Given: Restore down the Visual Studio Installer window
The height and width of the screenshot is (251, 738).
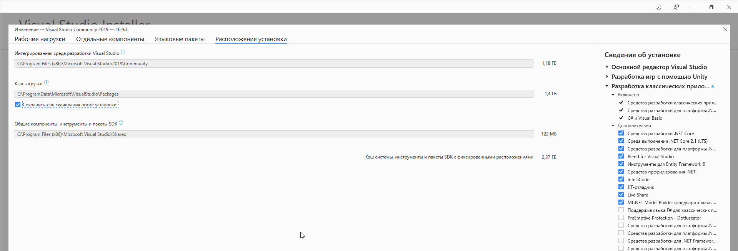Looking at the screenshot, I should tap(711, 7).
